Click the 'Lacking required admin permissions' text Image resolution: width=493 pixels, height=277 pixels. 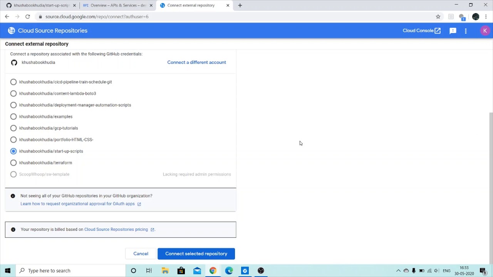[197, 174]
